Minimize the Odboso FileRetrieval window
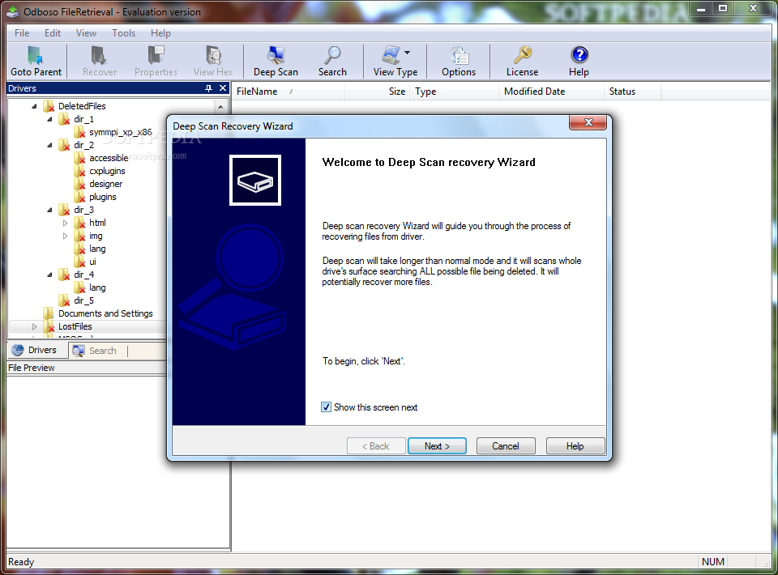 pyautogui.click(x=702, y=8)
